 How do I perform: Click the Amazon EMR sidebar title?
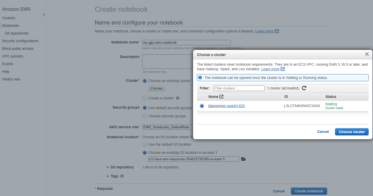[16, 9]
